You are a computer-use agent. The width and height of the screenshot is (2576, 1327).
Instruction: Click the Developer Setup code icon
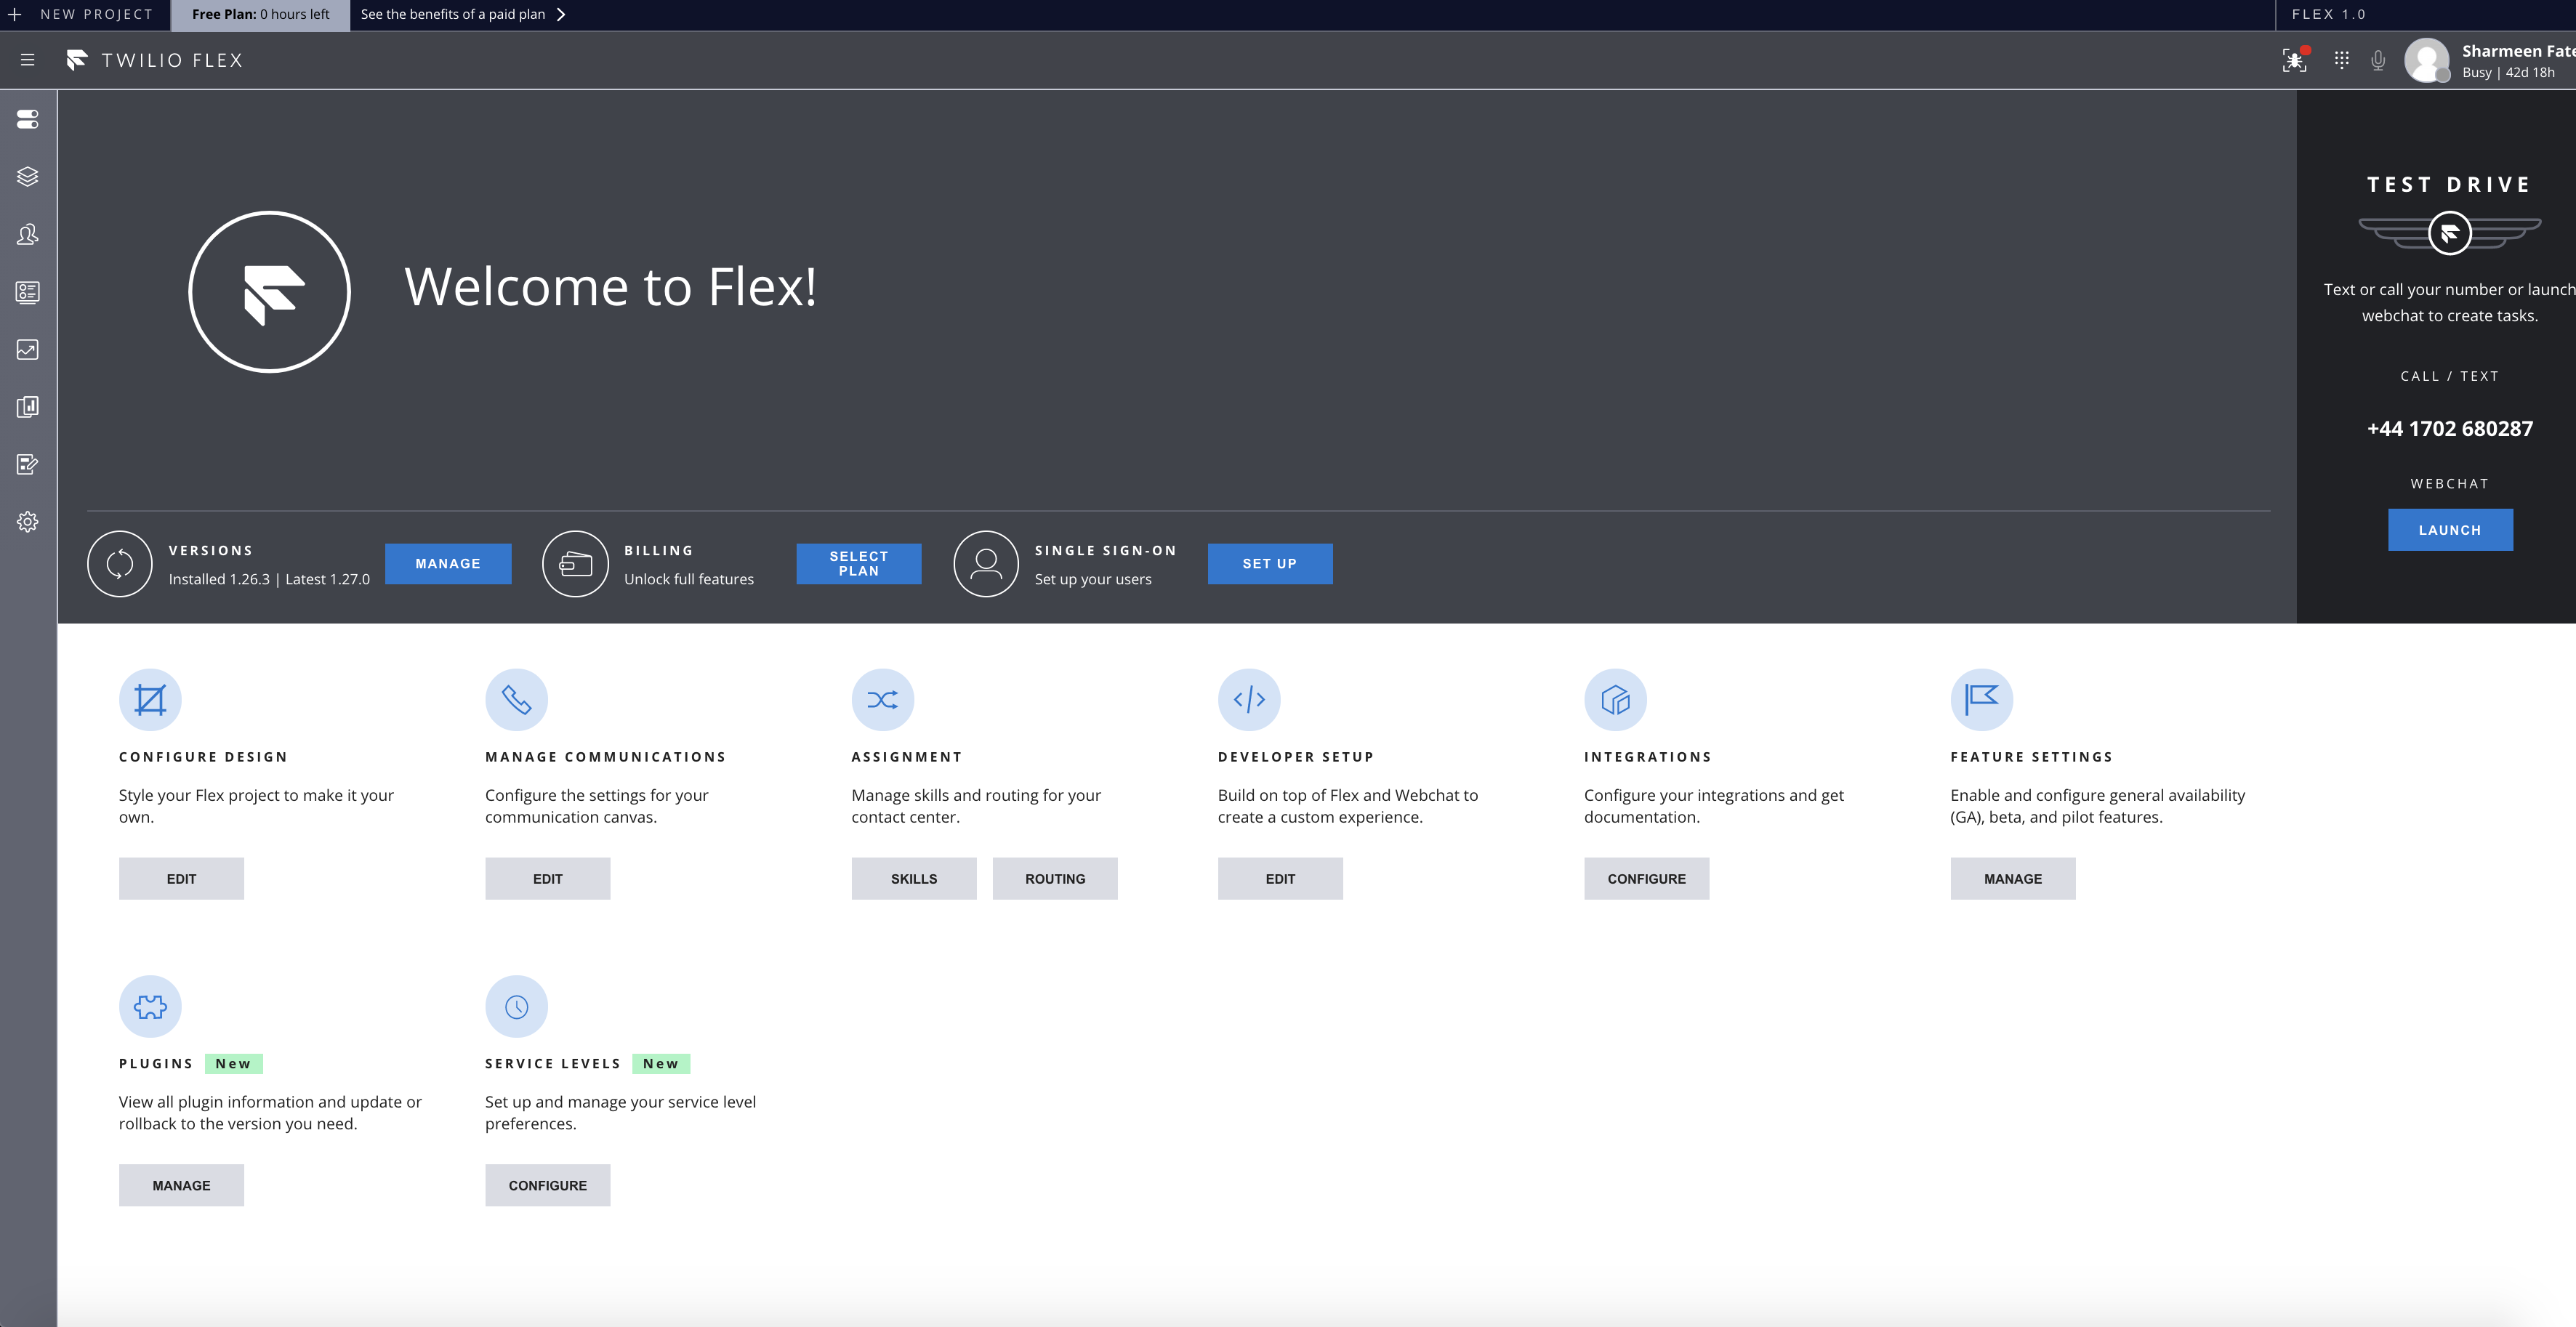1249,700
